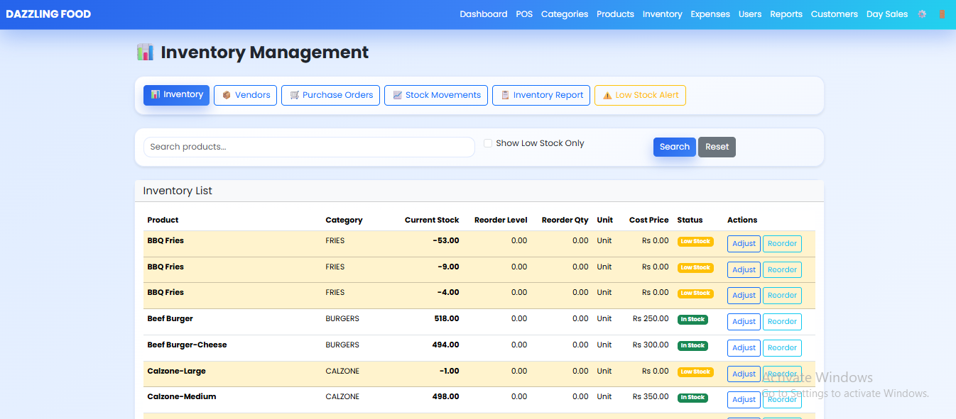Focus the Search products field
Image resolution: width=956 pixels, height=419 pixels.
coord(309,147)
